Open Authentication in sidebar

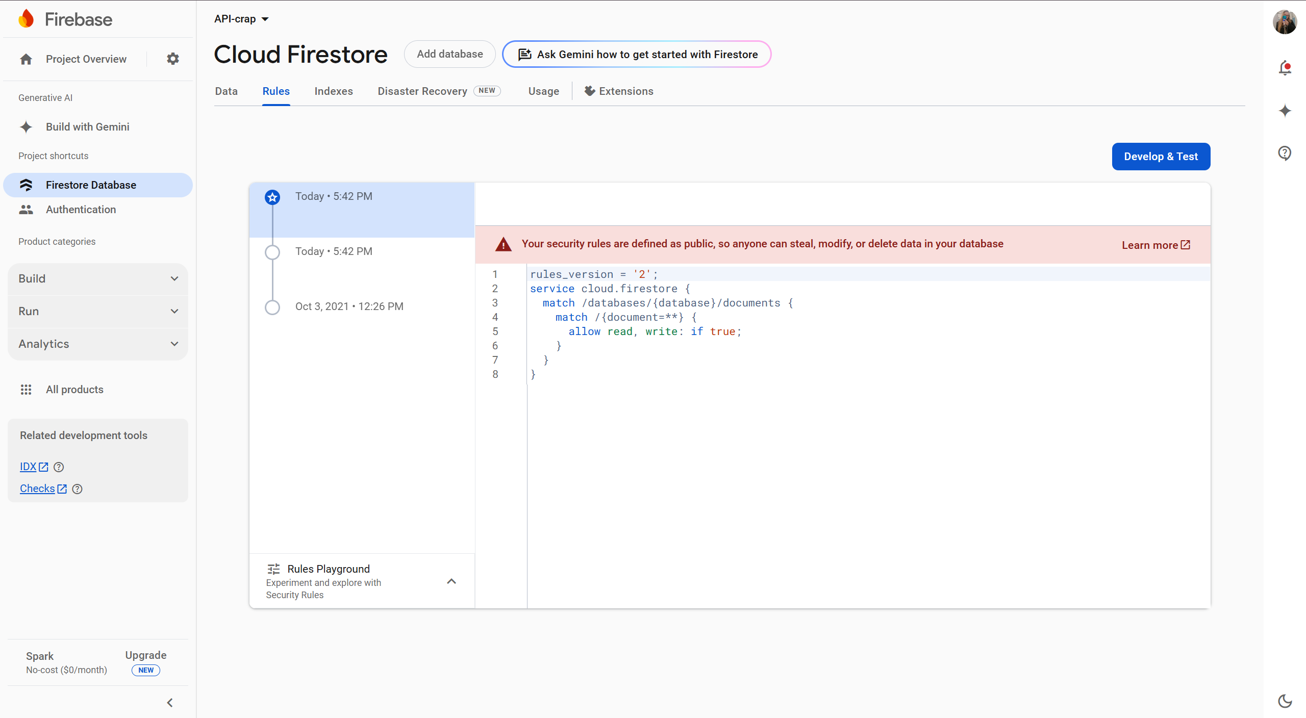pyautogui.click(x=98, y=210)
